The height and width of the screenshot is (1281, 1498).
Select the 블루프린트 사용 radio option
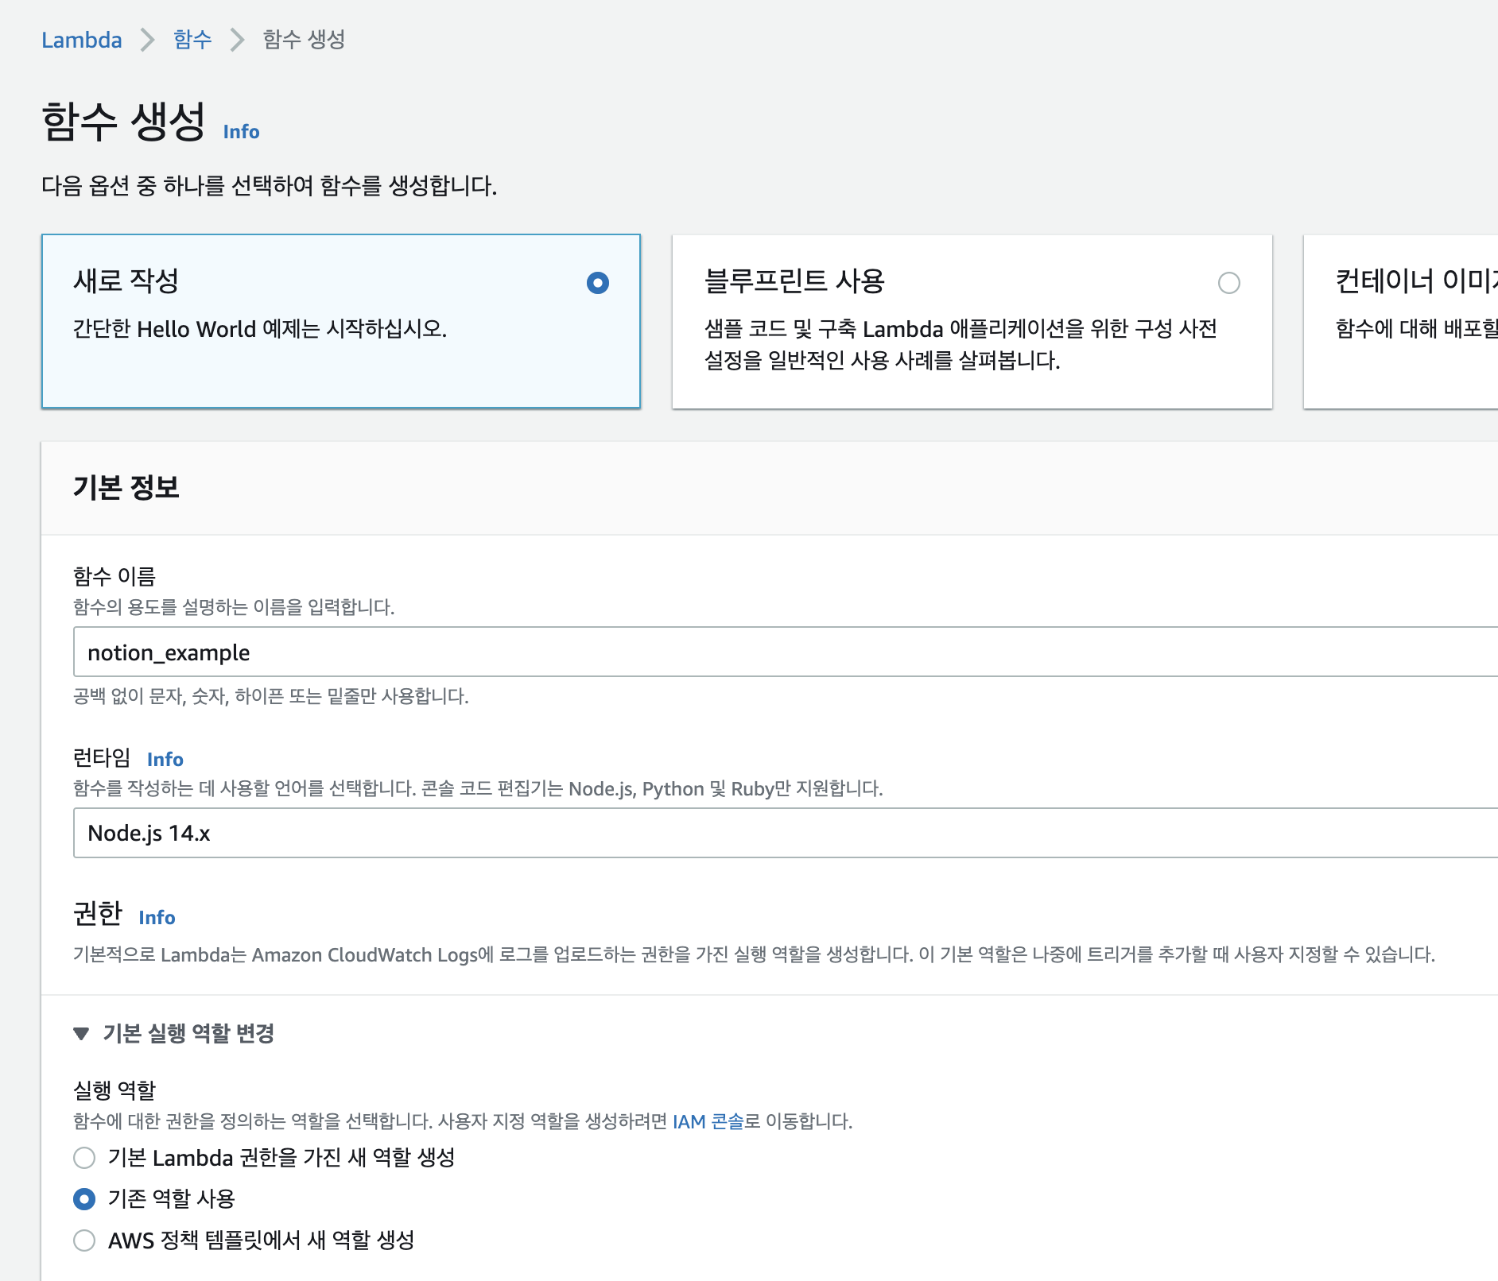(1229, 283)
